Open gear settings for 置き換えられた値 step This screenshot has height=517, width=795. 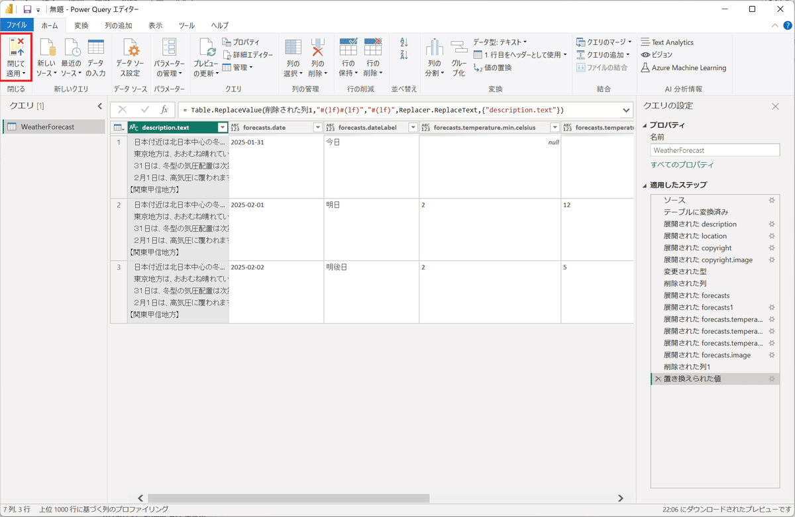click(x=771, y=379)
